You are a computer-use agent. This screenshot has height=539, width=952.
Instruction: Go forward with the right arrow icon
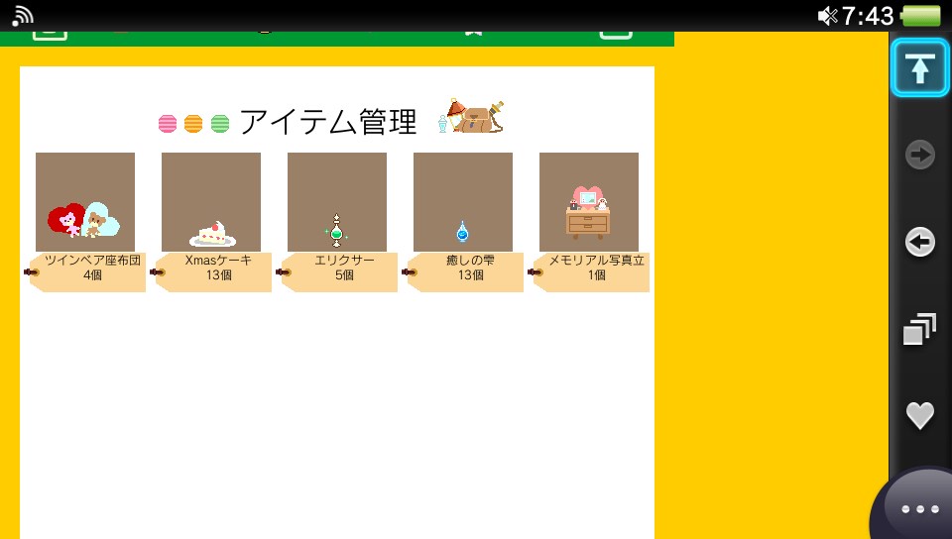[920, 155]
